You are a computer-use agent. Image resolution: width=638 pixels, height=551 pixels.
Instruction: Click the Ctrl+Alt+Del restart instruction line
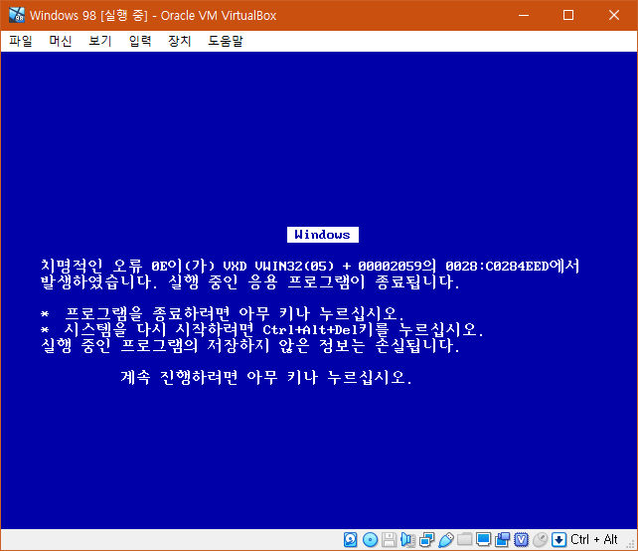pos(262,329)
